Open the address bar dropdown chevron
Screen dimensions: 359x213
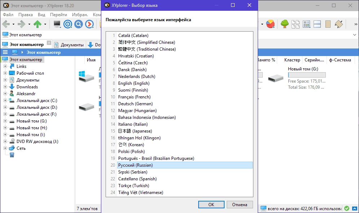tap(354, 35)
